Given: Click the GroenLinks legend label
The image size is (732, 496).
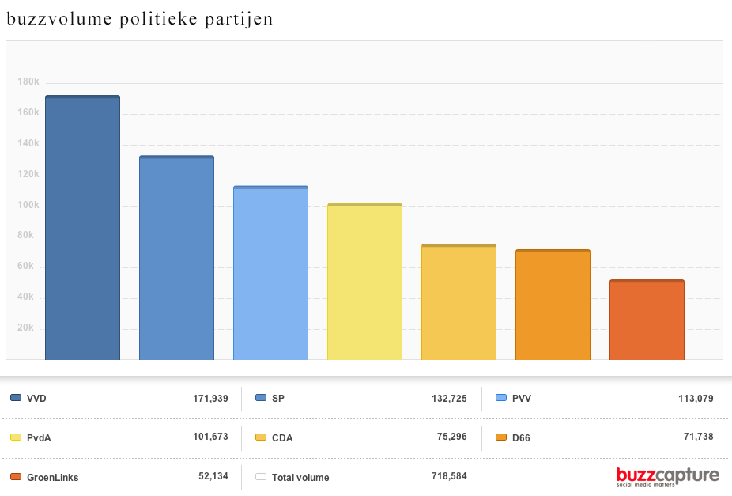Looking at the screenshot, I should pyautogui.click(x=52, y=478).
